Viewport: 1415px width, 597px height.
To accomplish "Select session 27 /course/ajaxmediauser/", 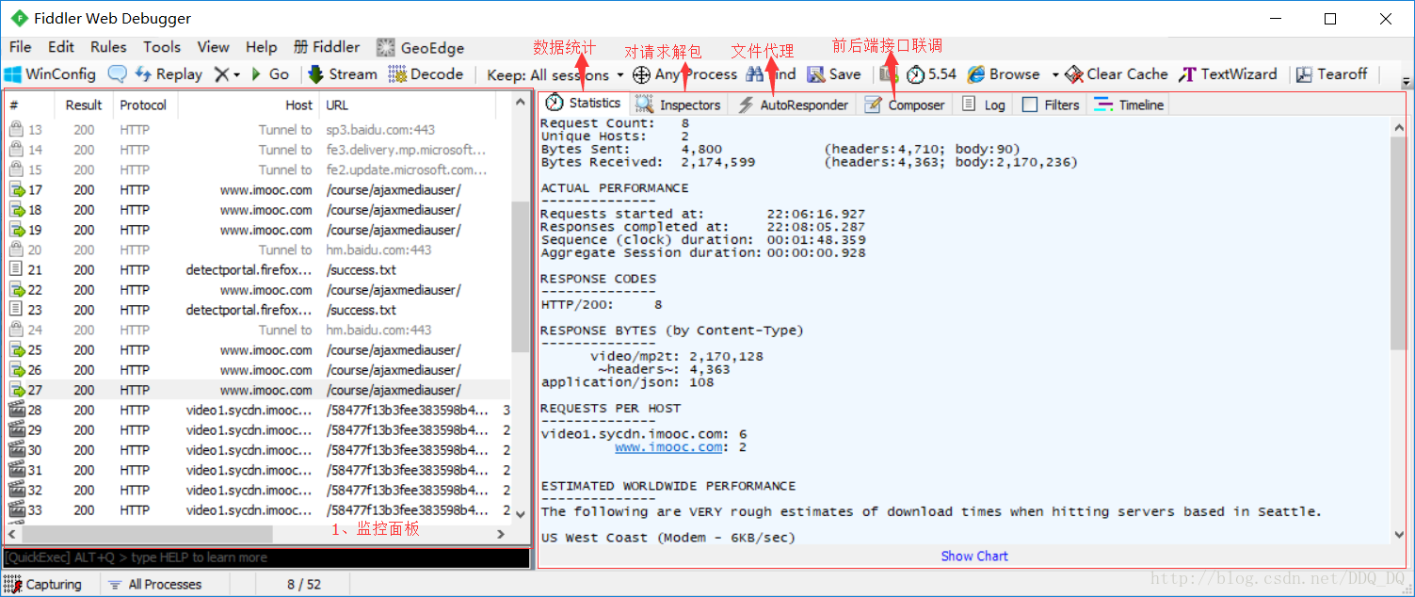I will click(257, 390).
